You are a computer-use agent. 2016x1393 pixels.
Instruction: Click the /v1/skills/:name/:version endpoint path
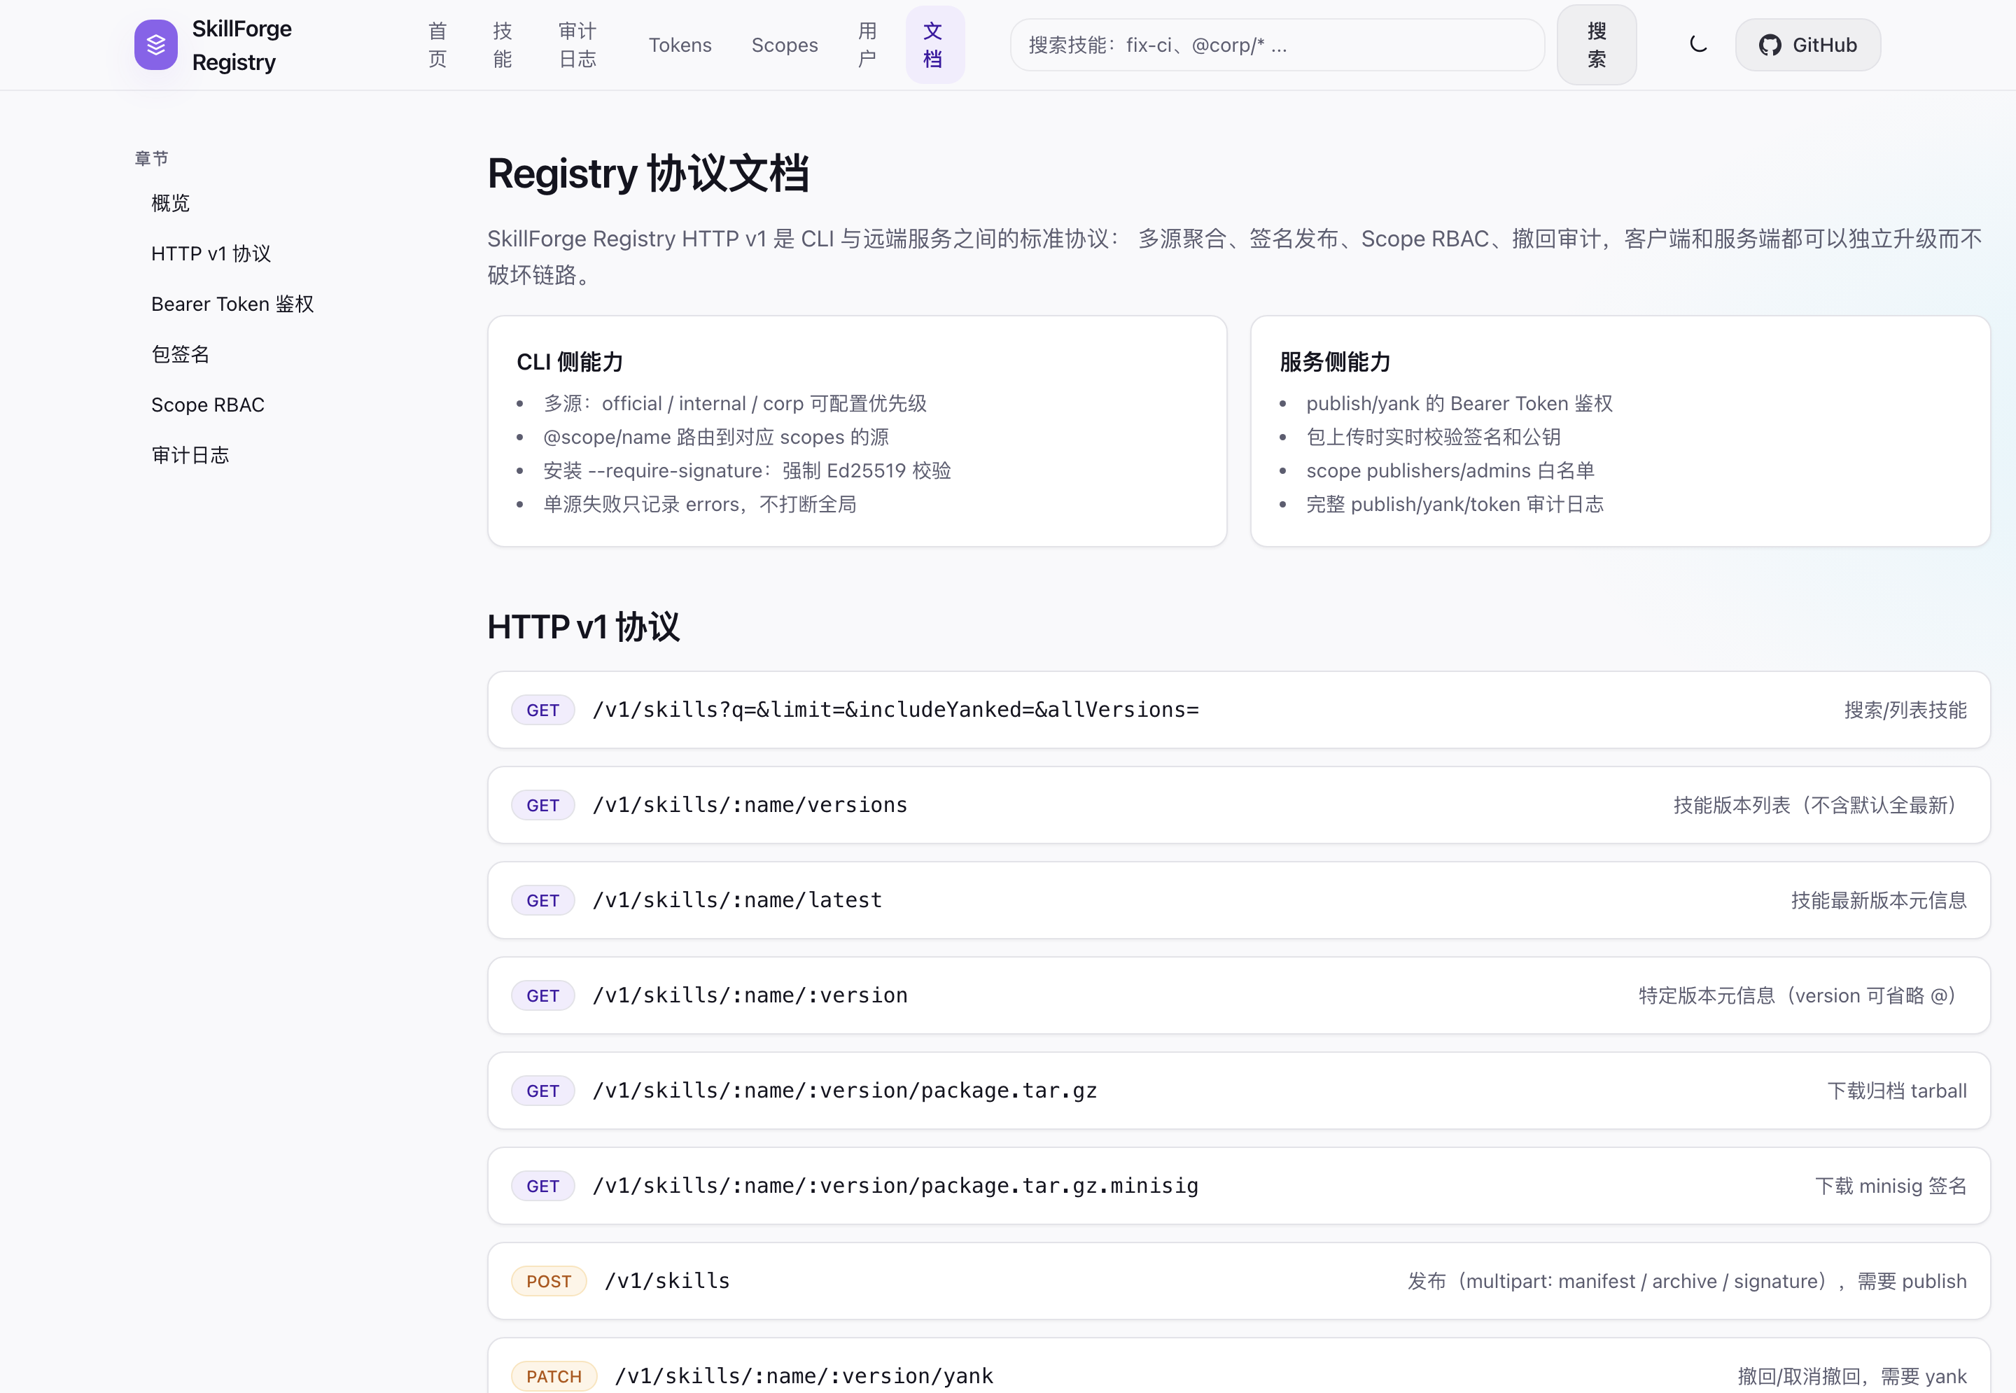point(750,995)
